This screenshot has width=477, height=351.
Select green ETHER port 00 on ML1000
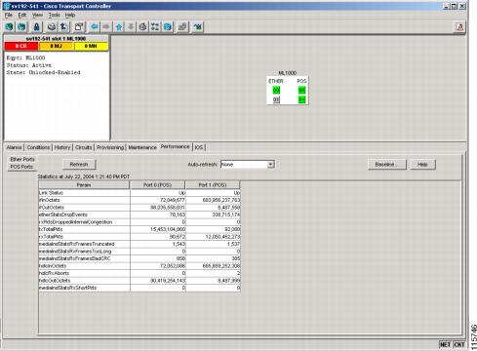coord(276,90)
